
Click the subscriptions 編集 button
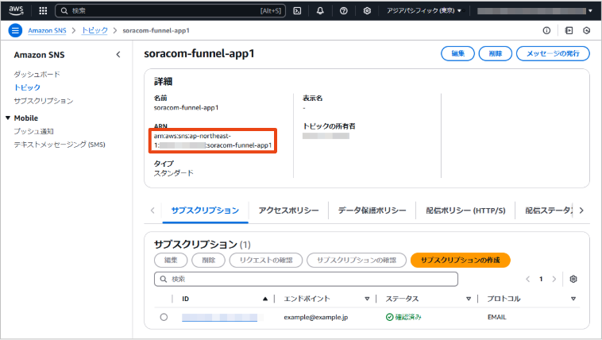pos(171,260)
